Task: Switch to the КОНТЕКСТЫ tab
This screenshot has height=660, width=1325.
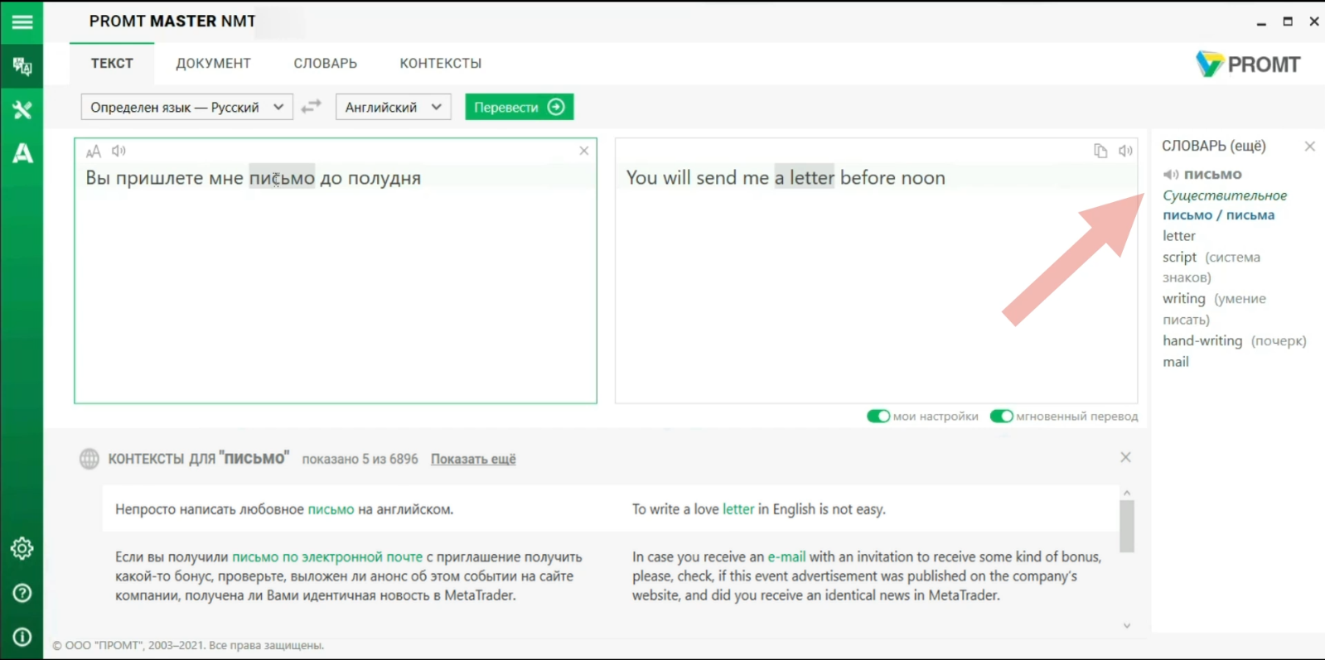Action: [441, 63]
